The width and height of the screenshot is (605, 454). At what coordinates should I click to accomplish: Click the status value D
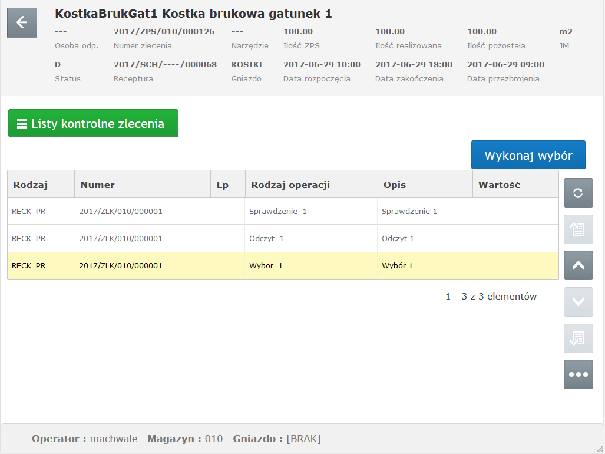[58, 64]
